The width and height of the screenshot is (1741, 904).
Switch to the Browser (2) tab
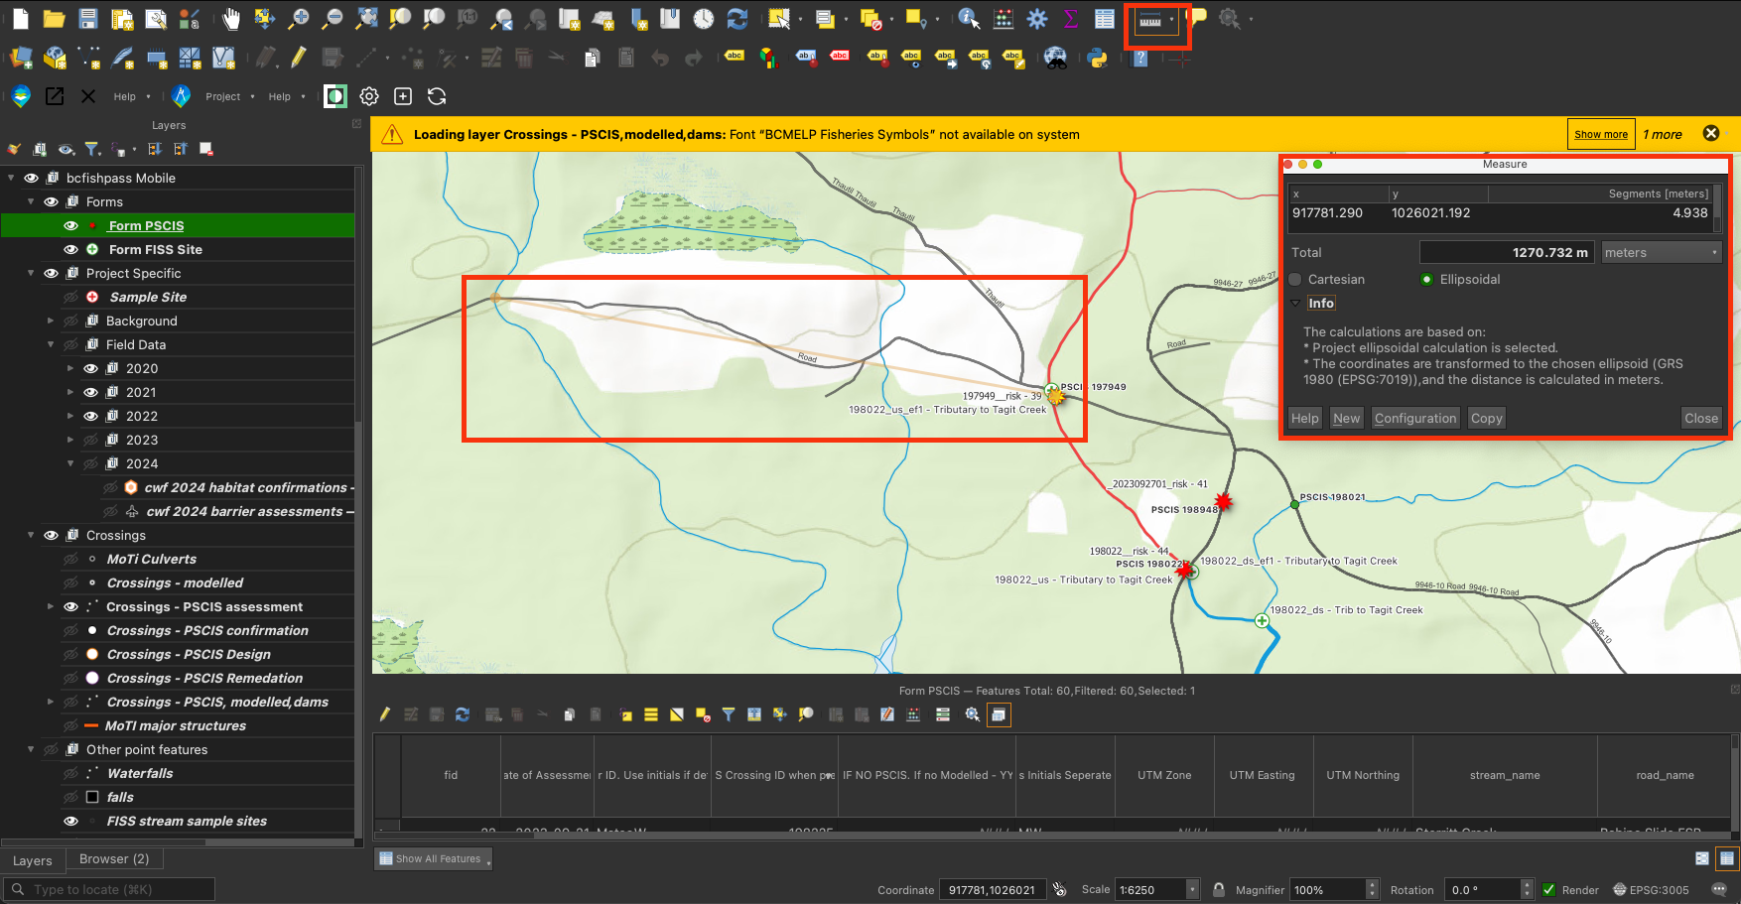(x=114, y=859)
